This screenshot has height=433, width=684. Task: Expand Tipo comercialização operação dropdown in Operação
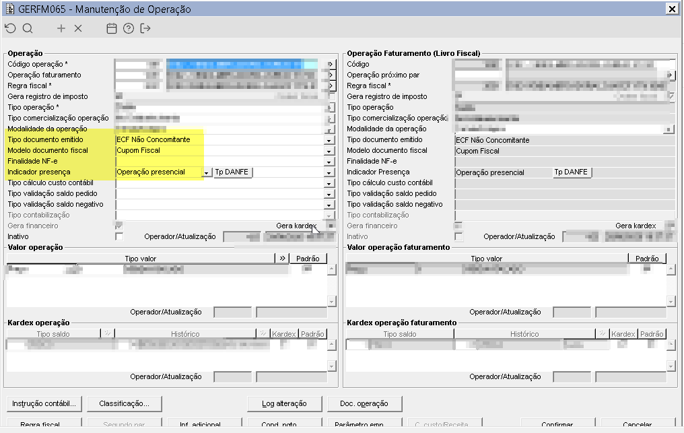click(331, 119)
